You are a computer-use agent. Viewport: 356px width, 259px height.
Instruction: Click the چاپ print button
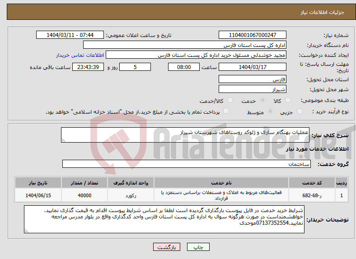click(x=198, y=247)
